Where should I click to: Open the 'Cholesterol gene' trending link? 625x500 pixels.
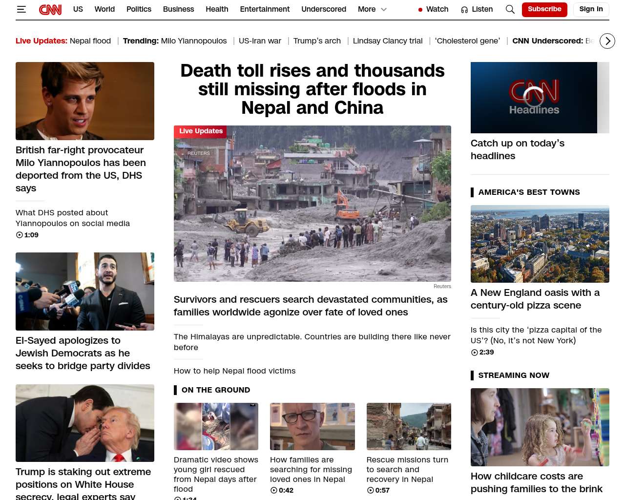[x=467, y=41]
